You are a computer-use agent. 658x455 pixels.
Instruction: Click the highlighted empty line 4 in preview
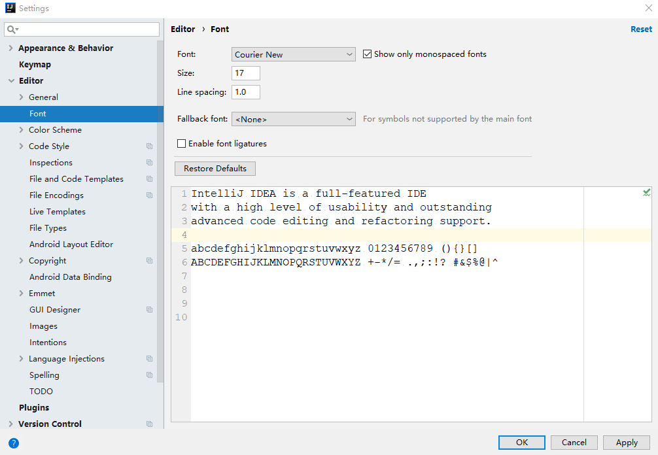click(x=411, y=235)
